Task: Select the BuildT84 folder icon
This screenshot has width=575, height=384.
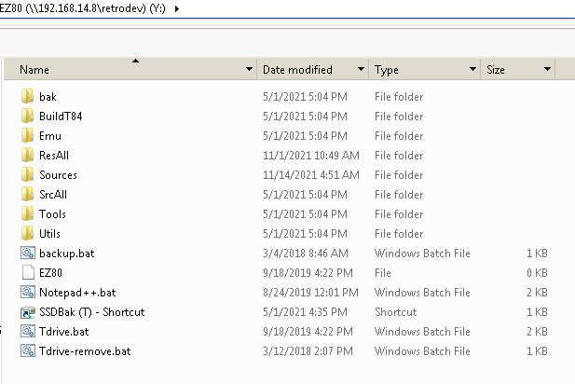Action: point(28,116)
